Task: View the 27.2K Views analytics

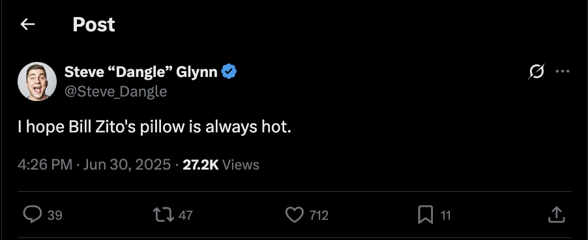Action: (x=221, y=164)
